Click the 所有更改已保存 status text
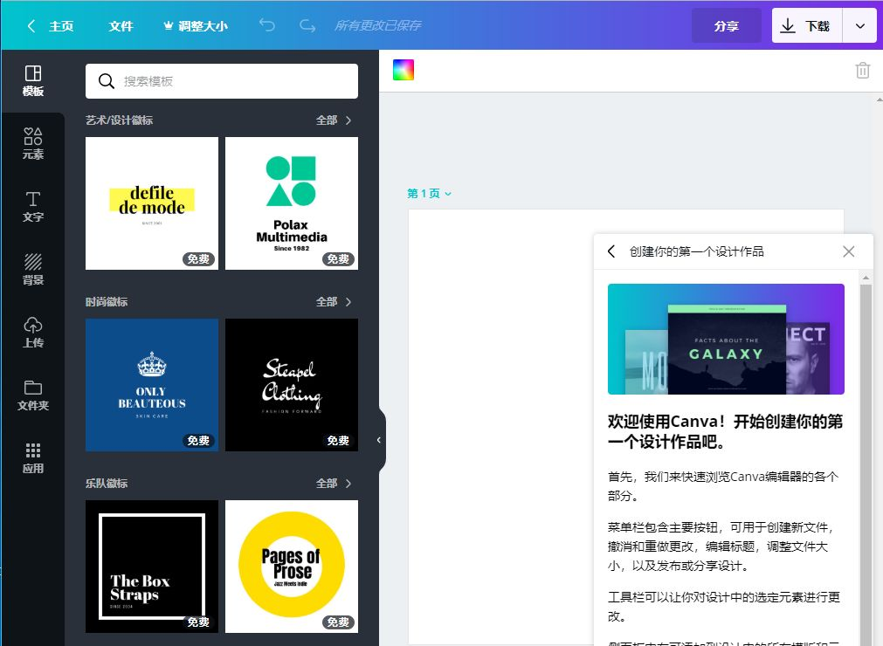Viewport: 883px width, 646px height. [377, 26]
